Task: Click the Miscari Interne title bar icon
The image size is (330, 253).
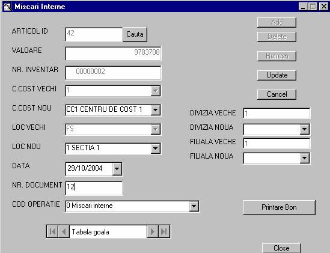Action: tap(8, 7)
